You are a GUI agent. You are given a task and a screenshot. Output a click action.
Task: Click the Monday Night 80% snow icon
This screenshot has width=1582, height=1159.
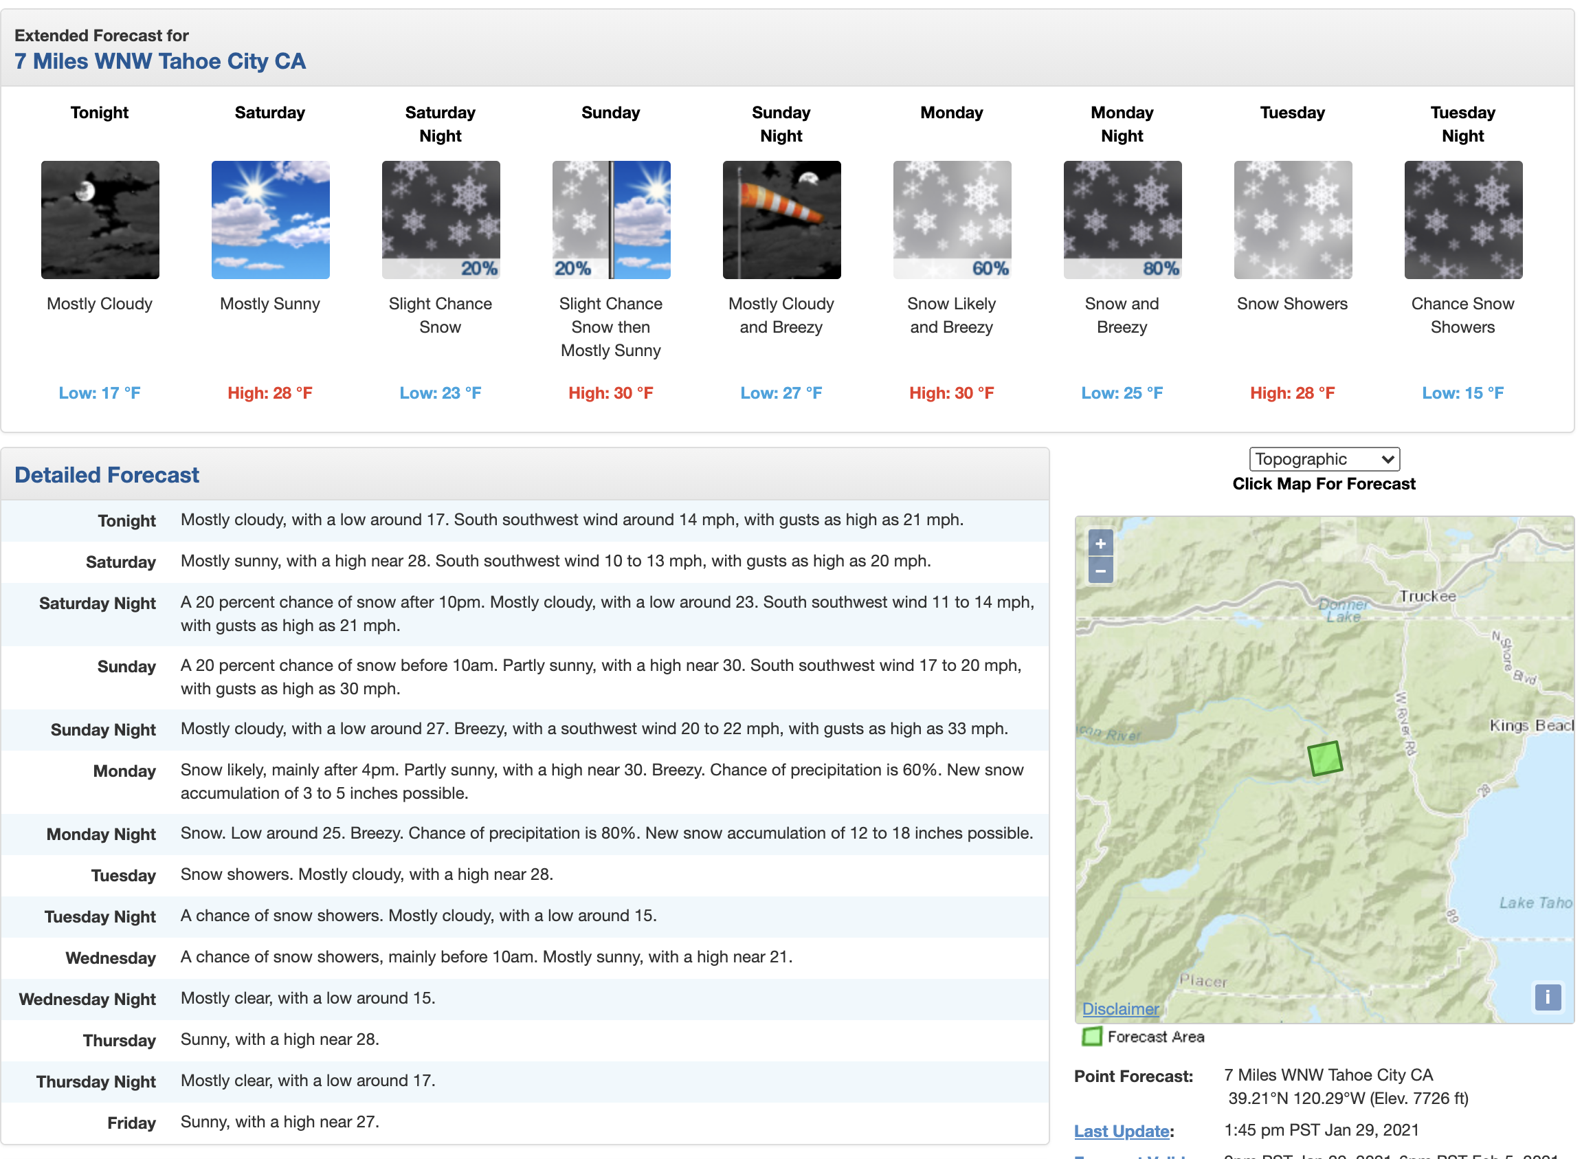1123,220
